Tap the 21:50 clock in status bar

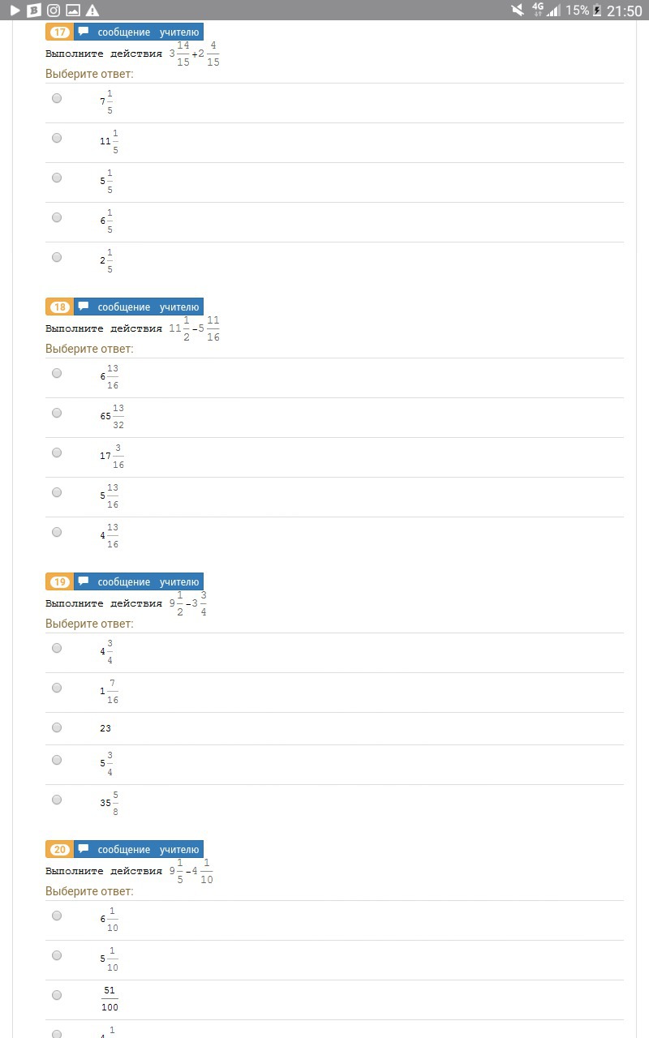click(625, 11)
